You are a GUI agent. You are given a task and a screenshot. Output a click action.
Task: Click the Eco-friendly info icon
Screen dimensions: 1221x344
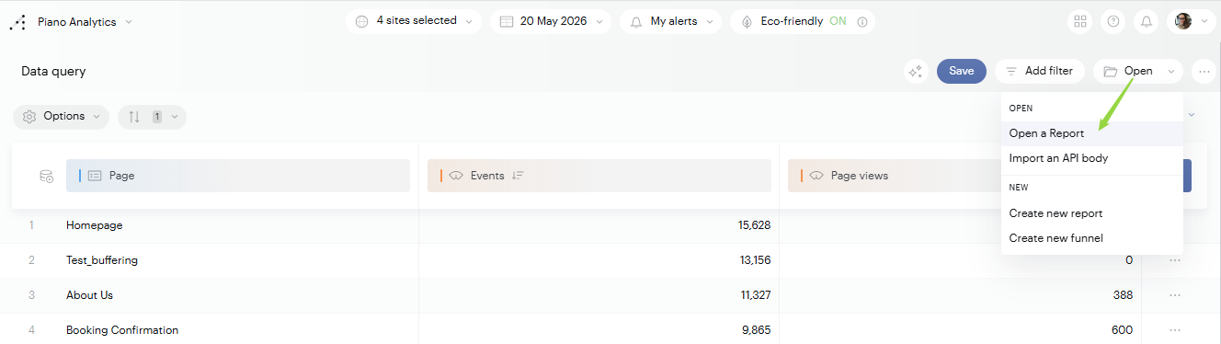point(862,22)
